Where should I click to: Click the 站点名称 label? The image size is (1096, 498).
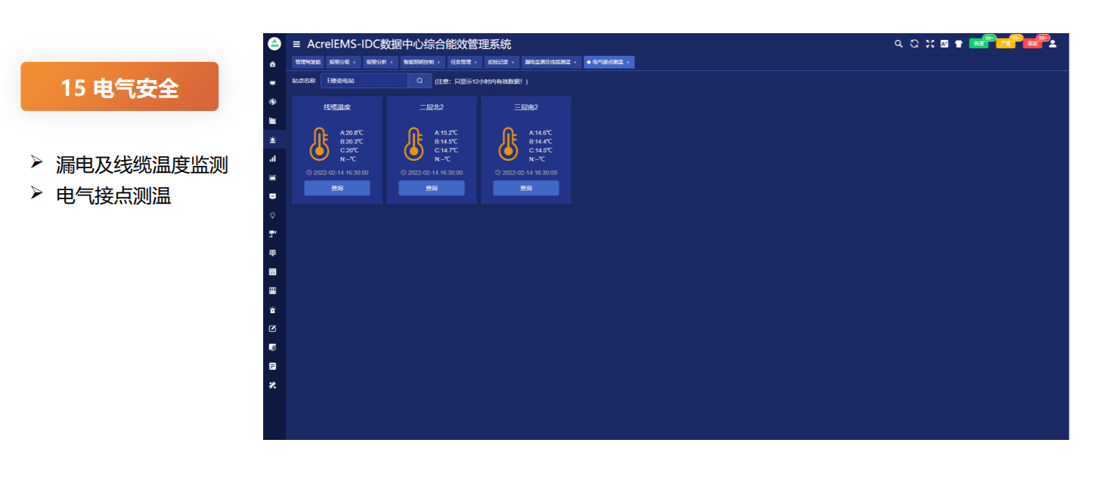[x=304, y=80]
